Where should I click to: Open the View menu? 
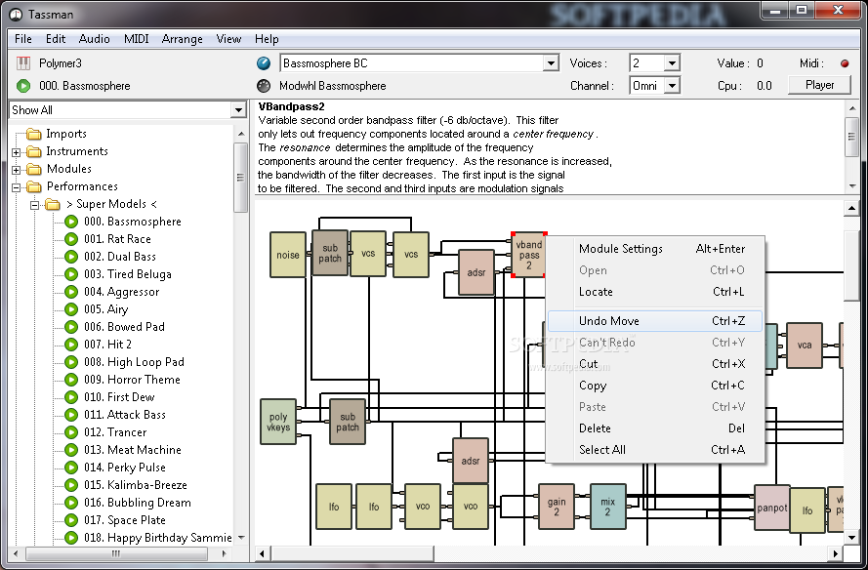(x=228, y=39)
